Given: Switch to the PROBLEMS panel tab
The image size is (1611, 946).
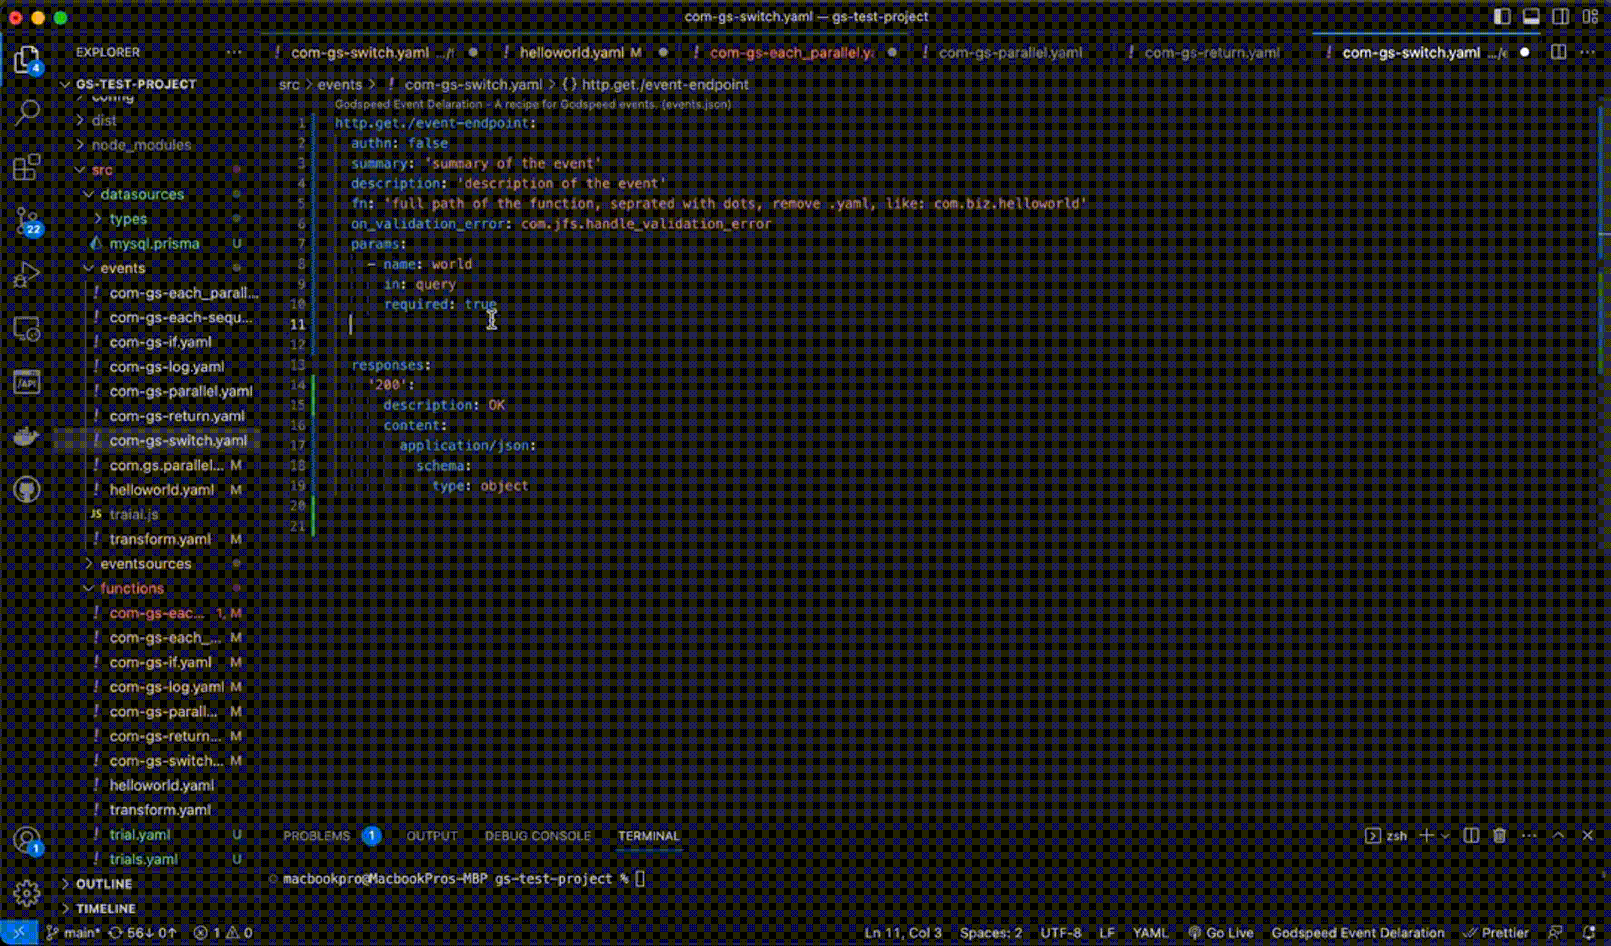Looking at the screenshot, I should (316, 836).
